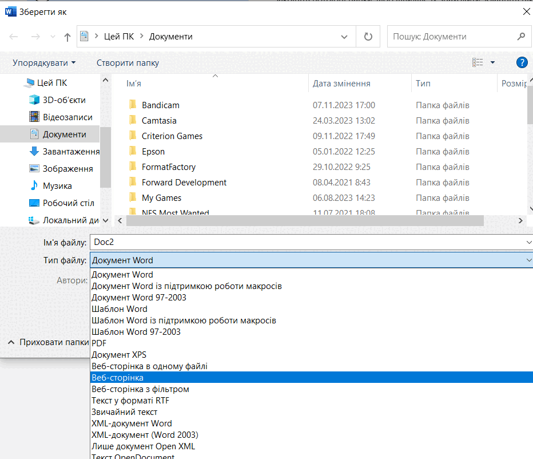Click the Word application icon in title bar
533x459 pixels.
pos(10,12)
